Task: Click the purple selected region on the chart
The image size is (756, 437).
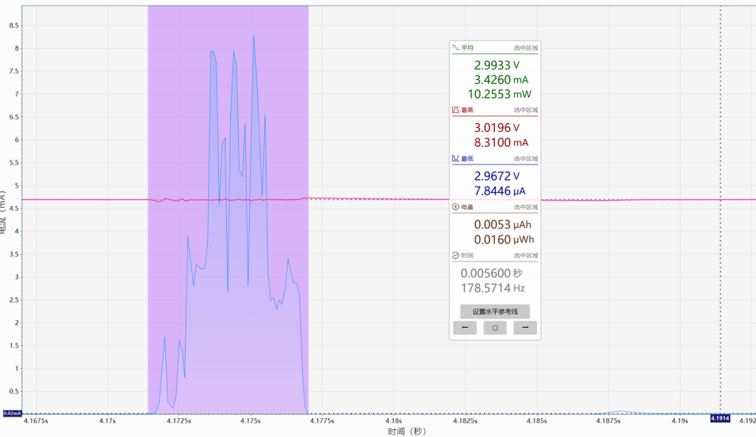Action: coord(228,210)
